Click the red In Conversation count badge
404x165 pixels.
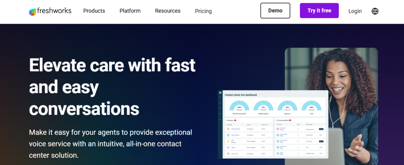click(x=290, y=120)
